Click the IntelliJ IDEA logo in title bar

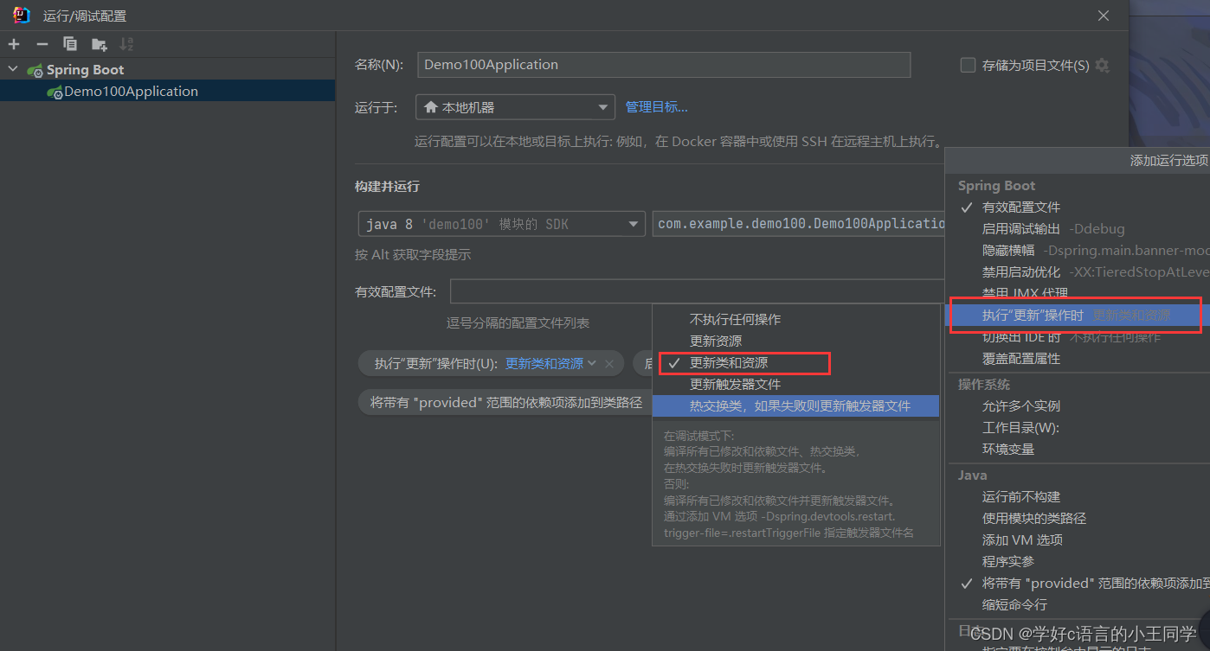point(22,15)
